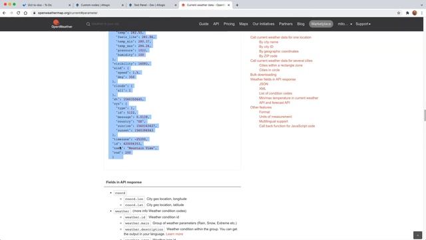426x240 pixels.
Task: Click the browser forward arrow
Action: click(11, 13)
